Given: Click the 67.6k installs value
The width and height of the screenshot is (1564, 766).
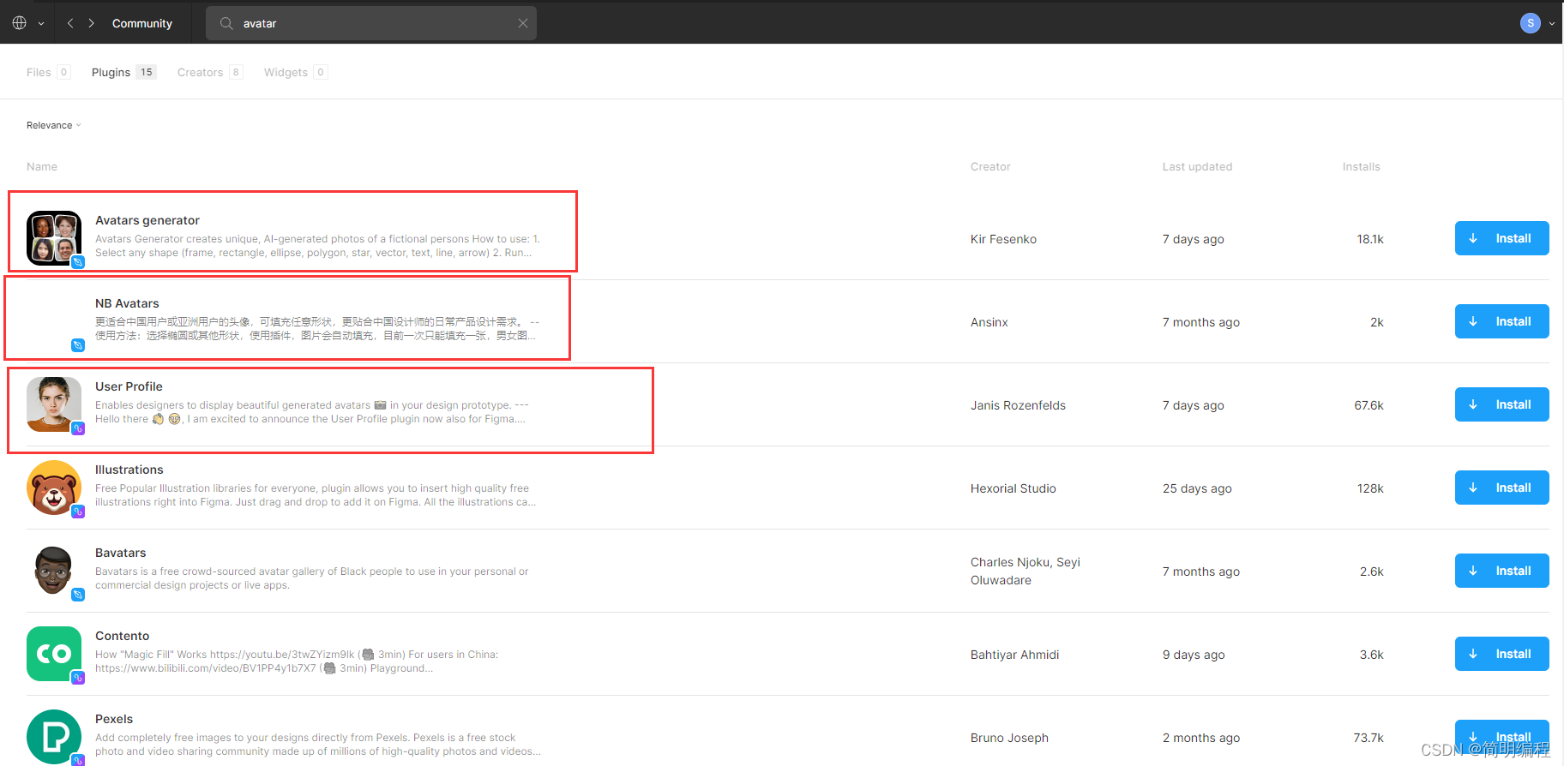Looking at the screenshot, I should [x=1368, y=405].
